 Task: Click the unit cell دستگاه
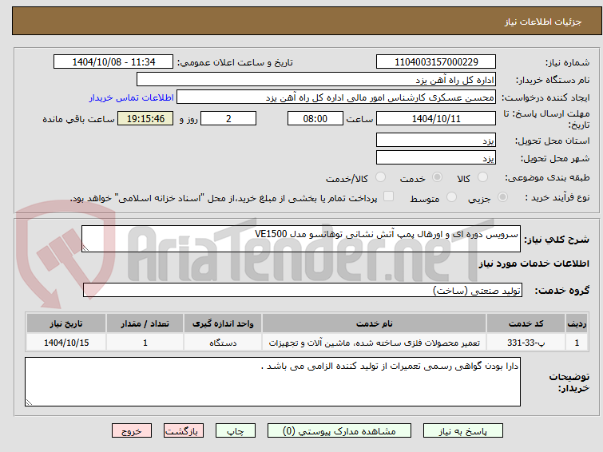click(x=223, y=343)
